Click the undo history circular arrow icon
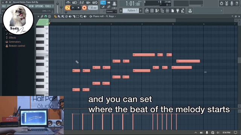The image size is (241, 135). click(221, 3)
